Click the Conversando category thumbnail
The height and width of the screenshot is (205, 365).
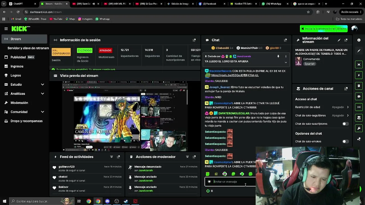298,61
